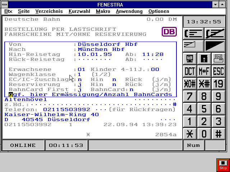Click the M↔F keypad button
The height and width of the screenshot is (172, 230).
tap(204, 71)
